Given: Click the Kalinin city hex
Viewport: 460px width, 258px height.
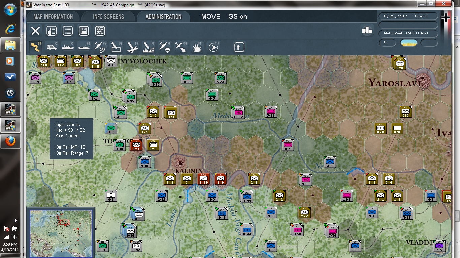Looking at the screenshot, I should pyautogui.click(x=180, y=163).
